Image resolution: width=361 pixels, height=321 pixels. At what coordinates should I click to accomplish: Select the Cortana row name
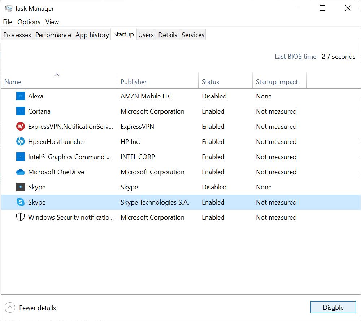pyautogui.click(x=39, y=111)
